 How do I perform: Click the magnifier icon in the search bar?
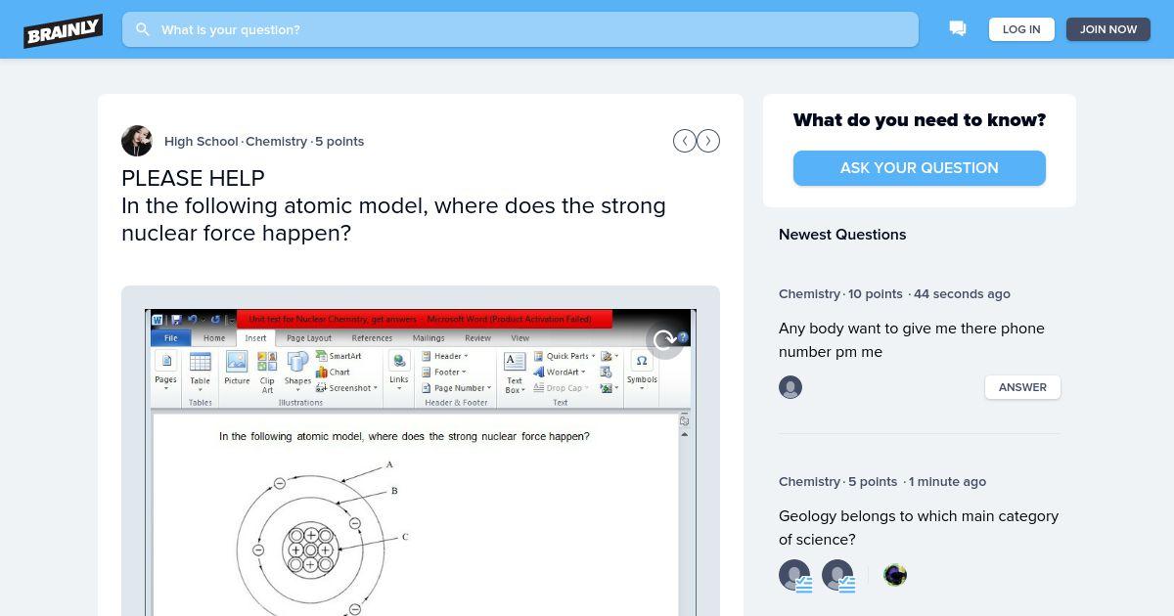143,29
